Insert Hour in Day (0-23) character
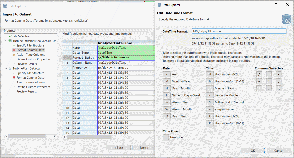Image resolution: width=294 pixels, height=158 pixels. (x=210, y=74)
